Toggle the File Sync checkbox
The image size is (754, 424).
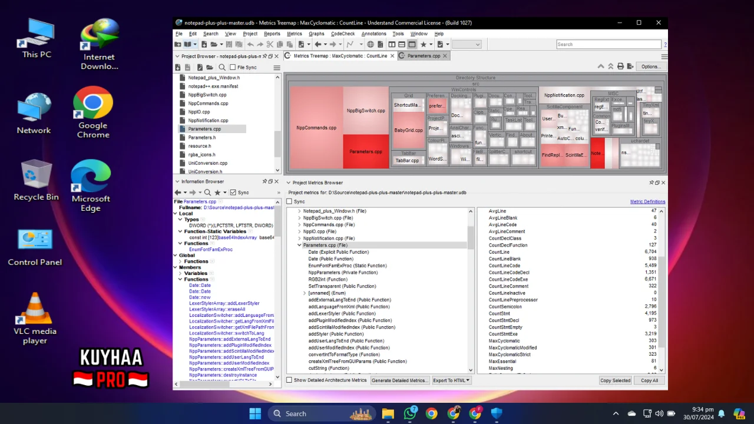233,67
